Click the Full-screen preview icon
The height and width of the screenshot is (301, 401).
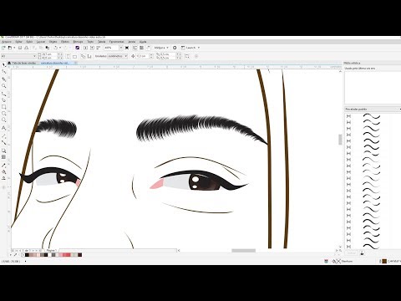tap(127, 48)
